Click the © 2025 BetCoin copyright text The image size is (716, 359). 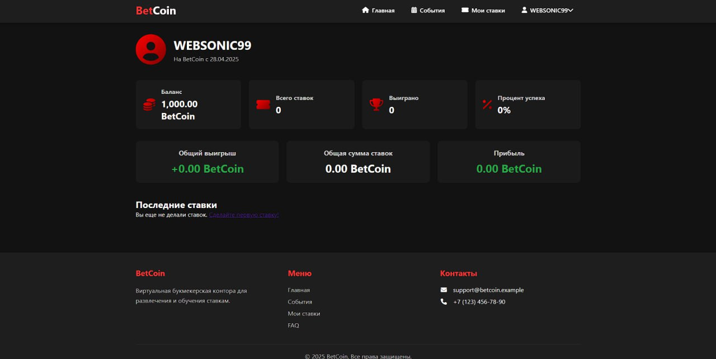pos(358,356)
